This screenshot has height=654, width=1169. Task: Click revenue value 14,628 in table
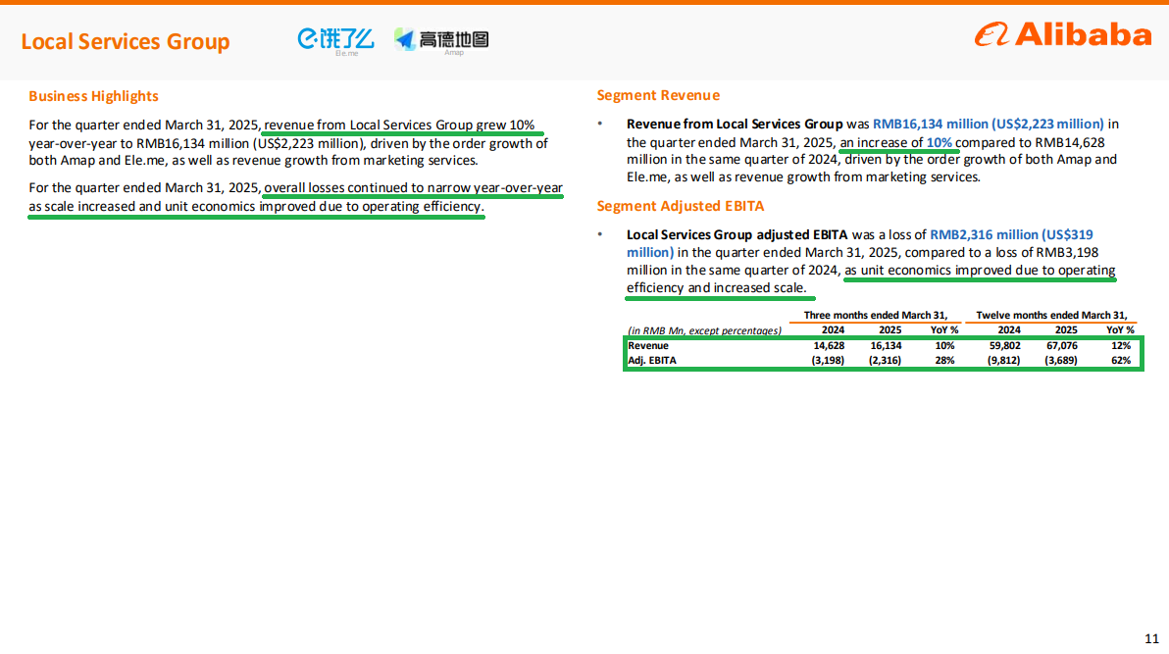(x=829, y=345)
